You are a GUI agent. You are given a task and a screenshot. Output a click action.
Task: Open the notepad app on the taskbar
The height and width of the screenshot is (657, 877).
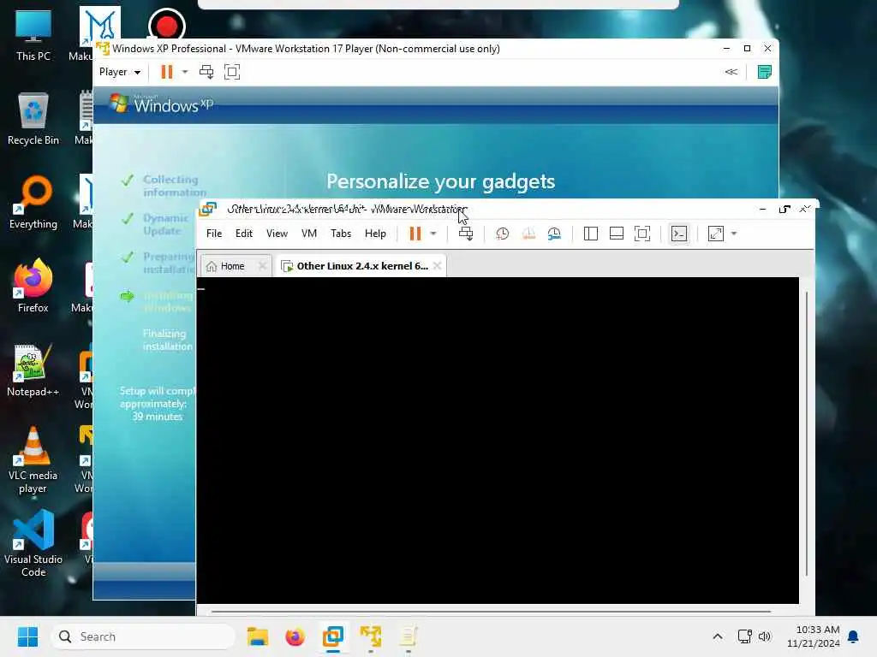pyautogui.click(x=409, y=636)
